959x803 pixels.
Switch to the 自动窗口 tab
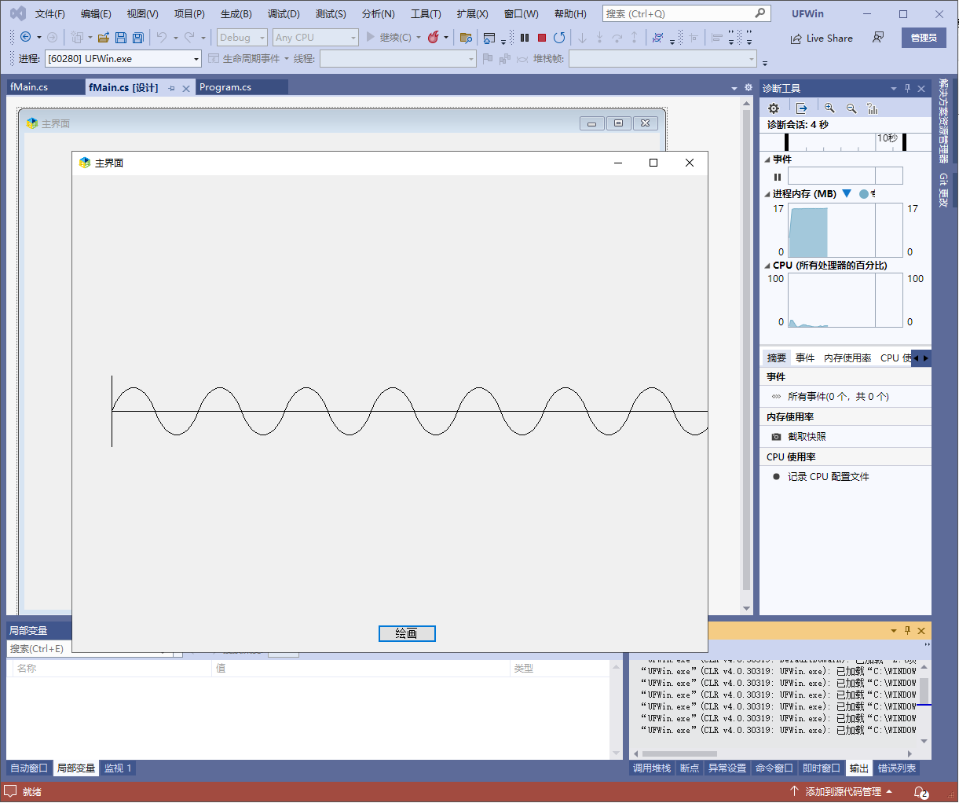point(29,768)
